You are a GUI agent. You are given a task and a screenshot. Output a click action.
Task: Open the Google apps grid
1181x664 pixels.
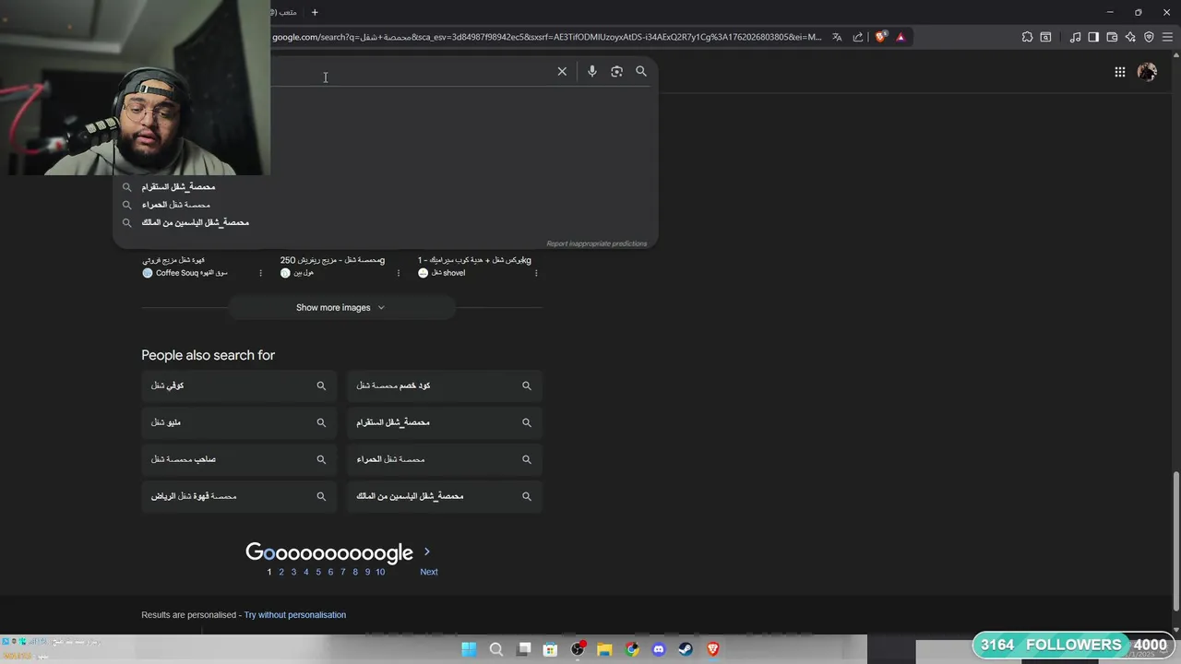pyautogui.click(x=1119, y=72)
